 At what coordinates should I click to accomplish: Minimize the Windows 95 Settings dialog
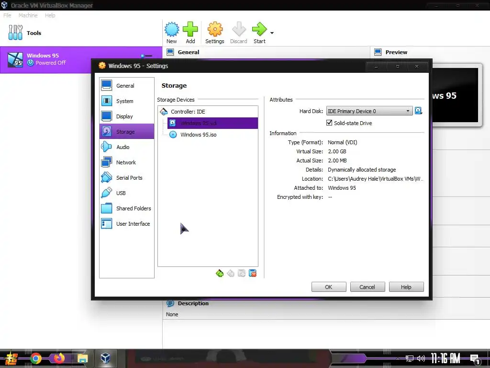point(376,66)
